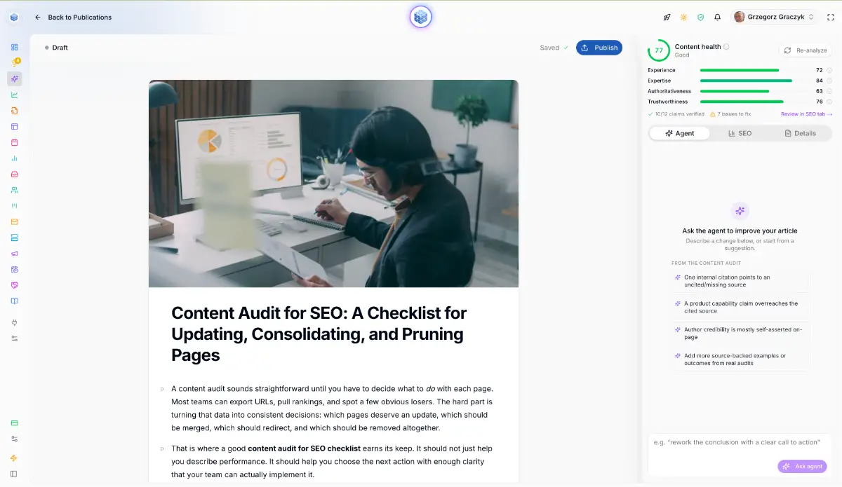Open the orange document icon in sidebar
842x487 pixels.
tap(14, 111)
